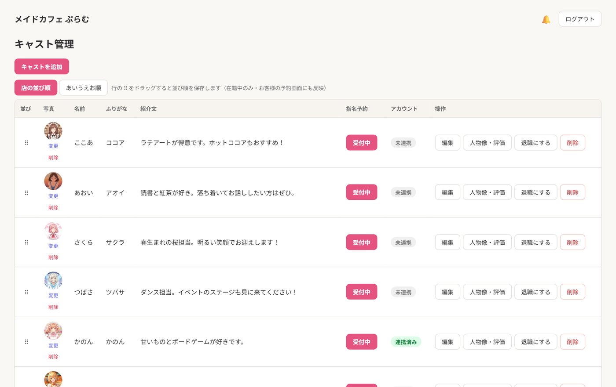
Task: Toggle 受付中 booking status for かのん
Action: 362,342
